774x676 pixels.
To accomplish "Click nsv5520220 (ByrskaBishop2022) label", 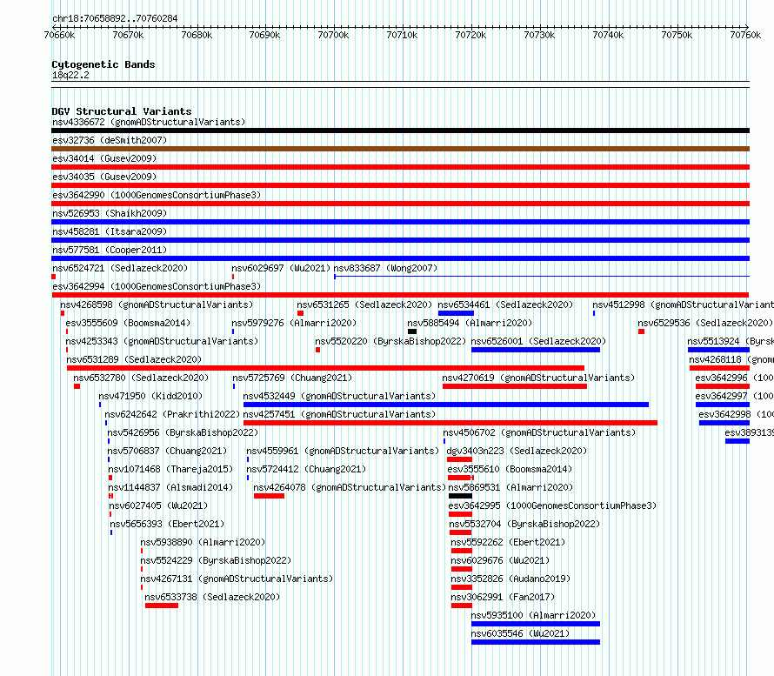I will pyautogui.click(x=390, y=341).
